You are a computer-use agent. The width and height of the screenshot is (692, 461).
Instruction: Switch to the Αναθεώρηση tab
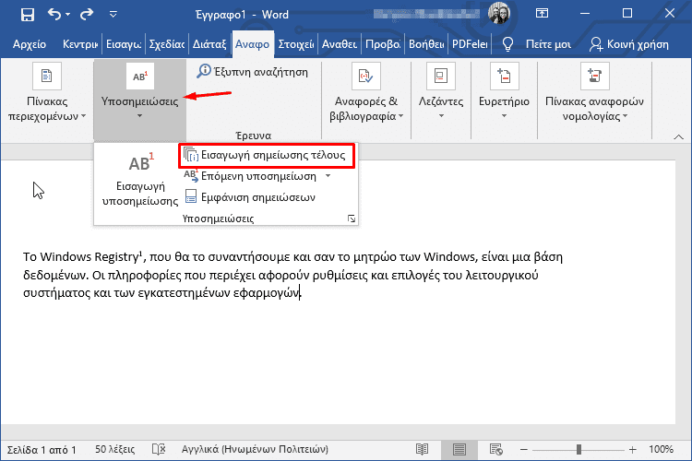click(340, 44)
